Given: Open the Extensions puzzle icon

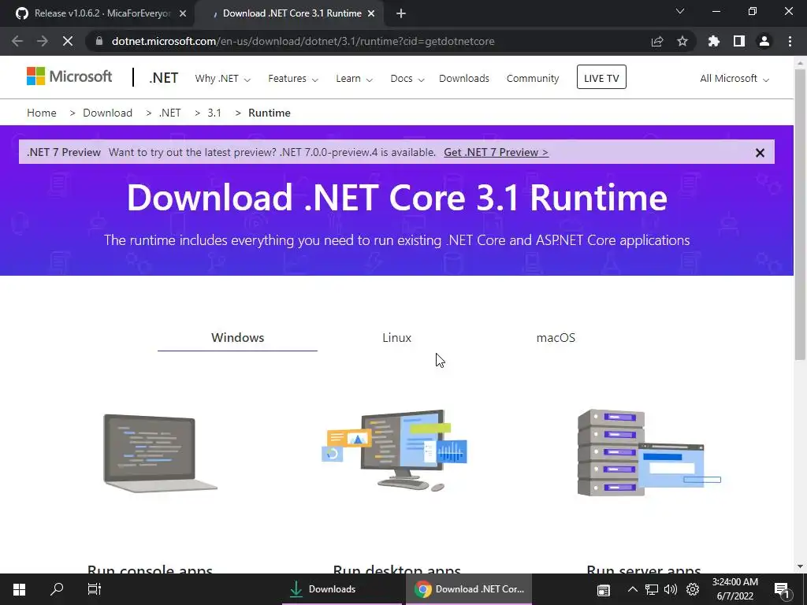Looking at the screenshot, I should (714, 41).
